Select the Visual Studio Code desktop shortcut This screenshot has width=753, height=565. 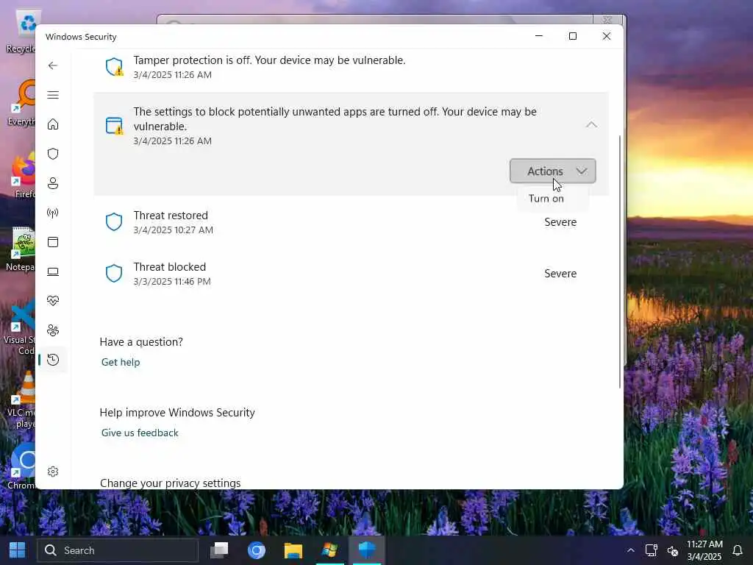point(19,327)
